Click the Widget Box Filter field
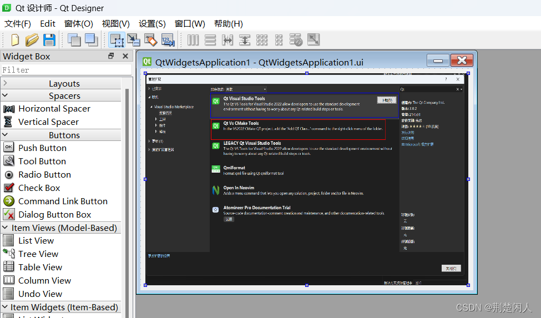 (x=67, y=70)
